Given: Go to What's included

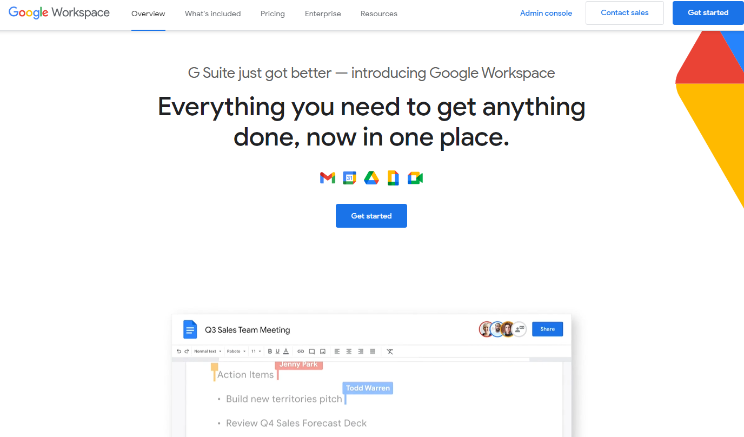Looking at the screenshot, I should pyautogui.click(x=213, y=14).
